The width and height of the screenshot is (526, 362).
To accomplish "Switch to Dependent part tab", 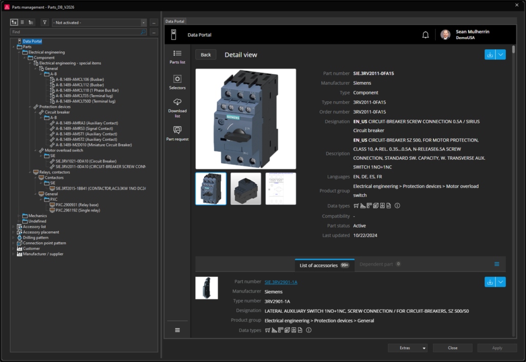I will coord(380,264).
